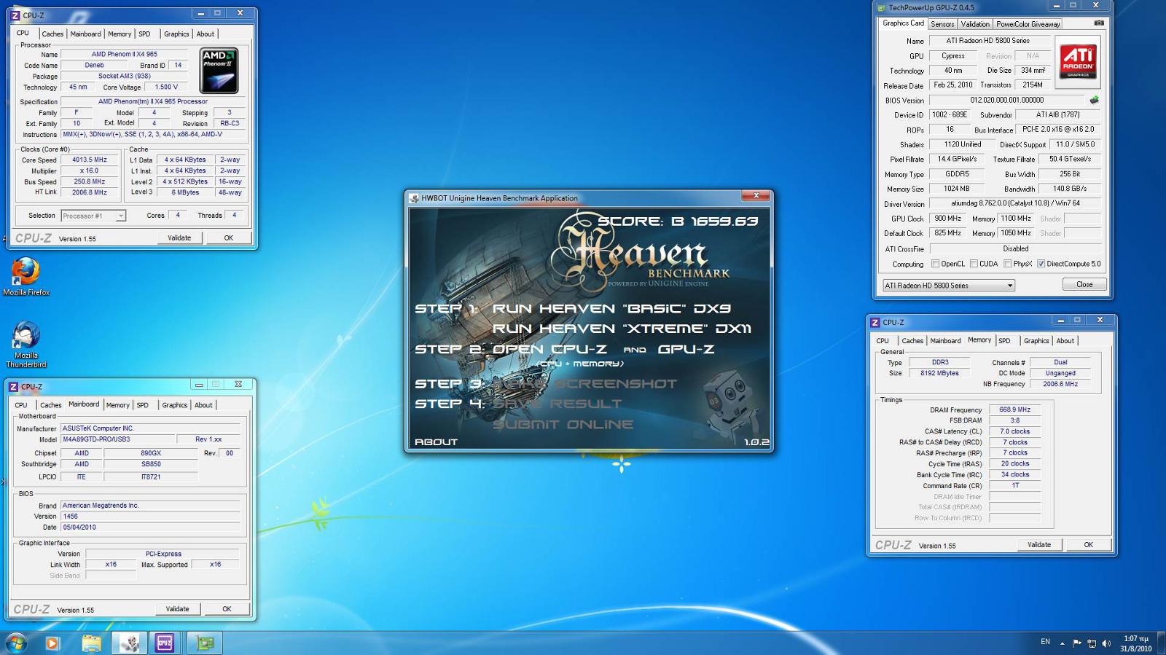1166x655 pixels.
Task: Click GPU-Z link in Heaven step 2
Action: 686,350
